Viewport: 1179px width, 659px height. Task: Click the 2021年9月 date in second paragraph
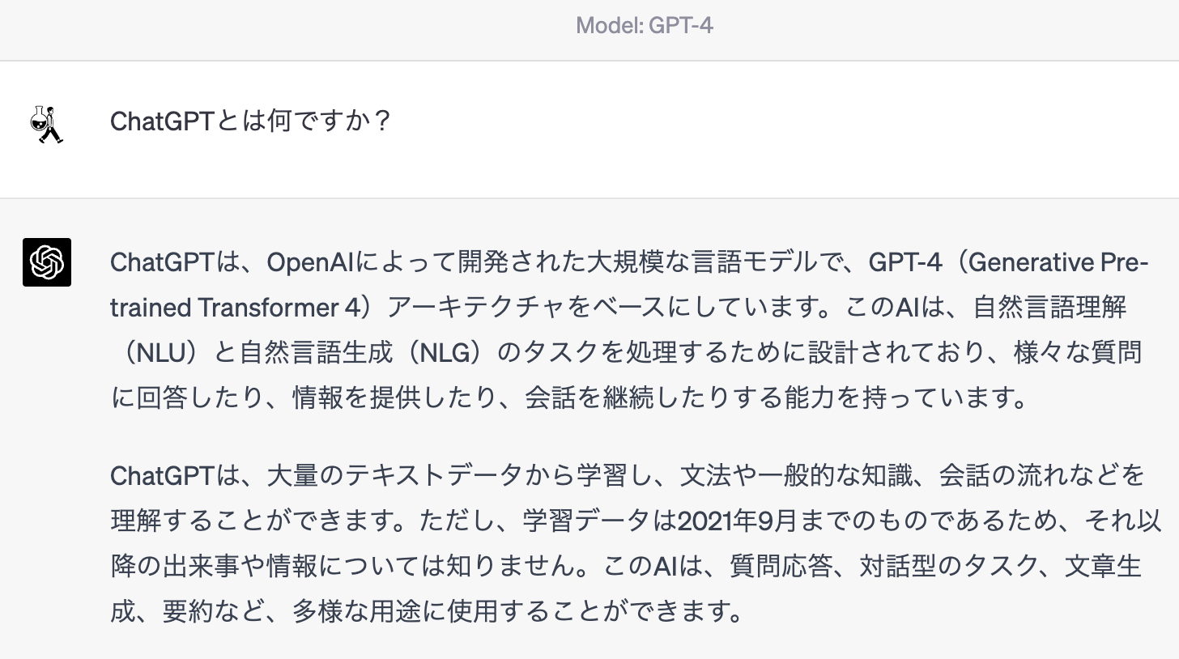pyautogui.click(x=738, y=521)
